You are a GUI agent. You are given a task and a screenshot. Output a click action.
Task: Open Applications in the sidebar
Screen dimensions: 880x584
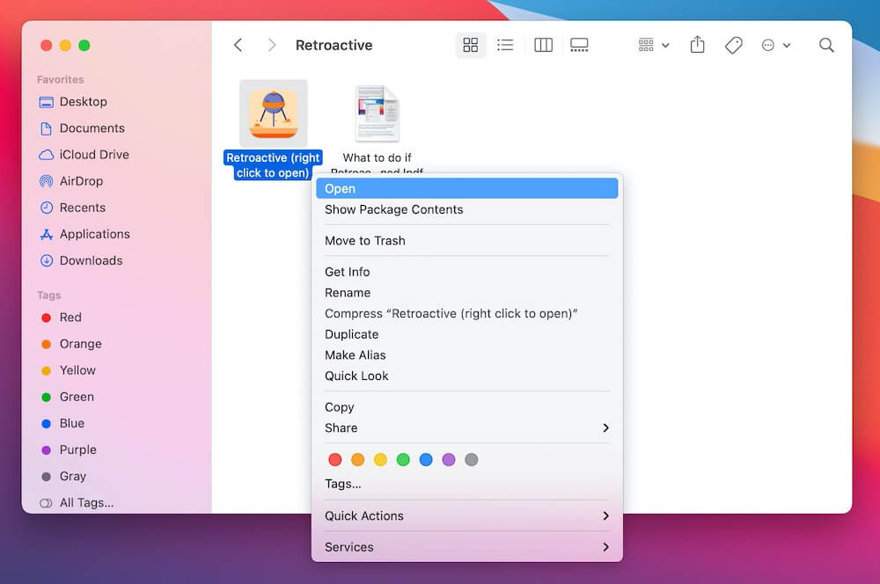coord(84,234)
